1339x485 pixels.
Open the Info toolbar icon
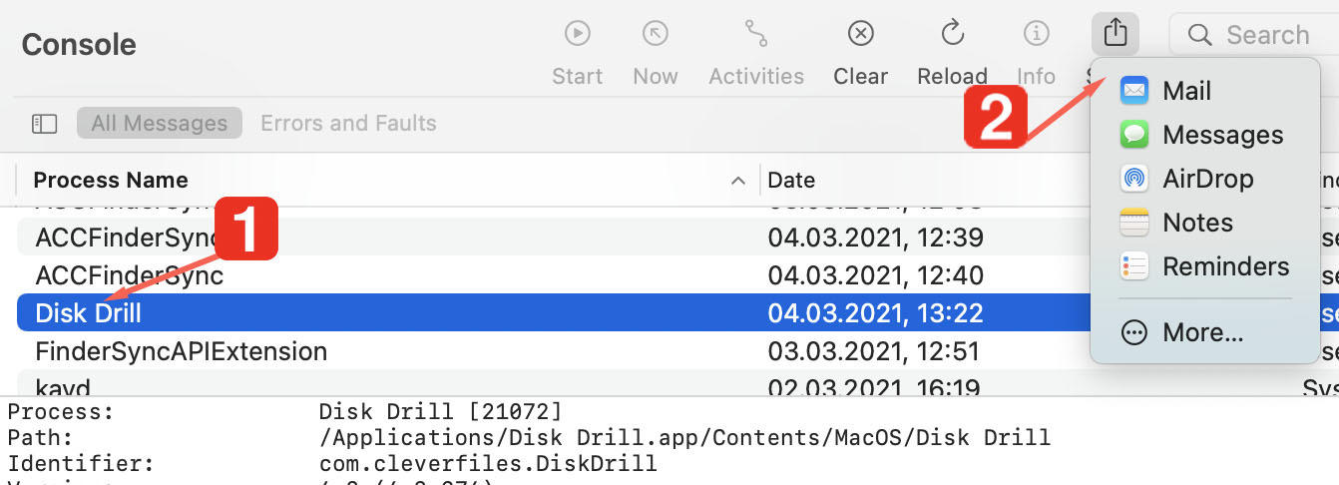(x=1036, y=34)
